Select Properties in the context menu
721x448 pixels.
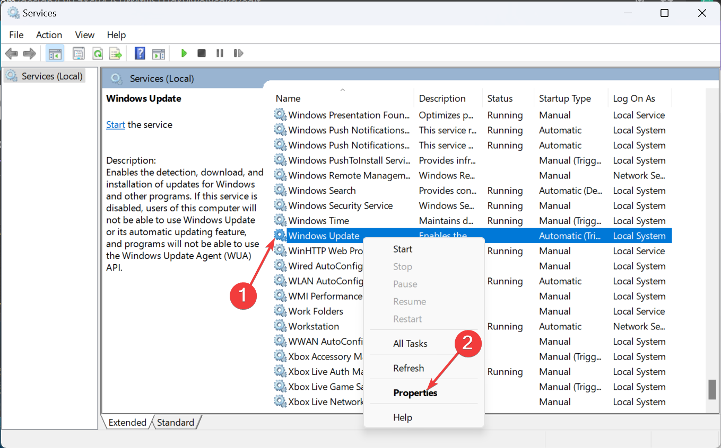(415, 392)
